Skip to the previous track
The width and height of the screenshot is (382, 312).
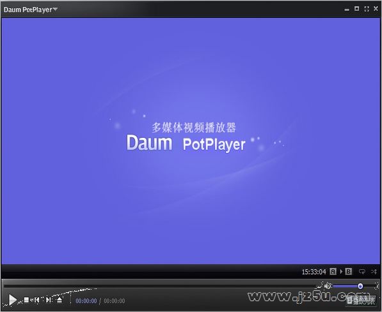[36, 300]
